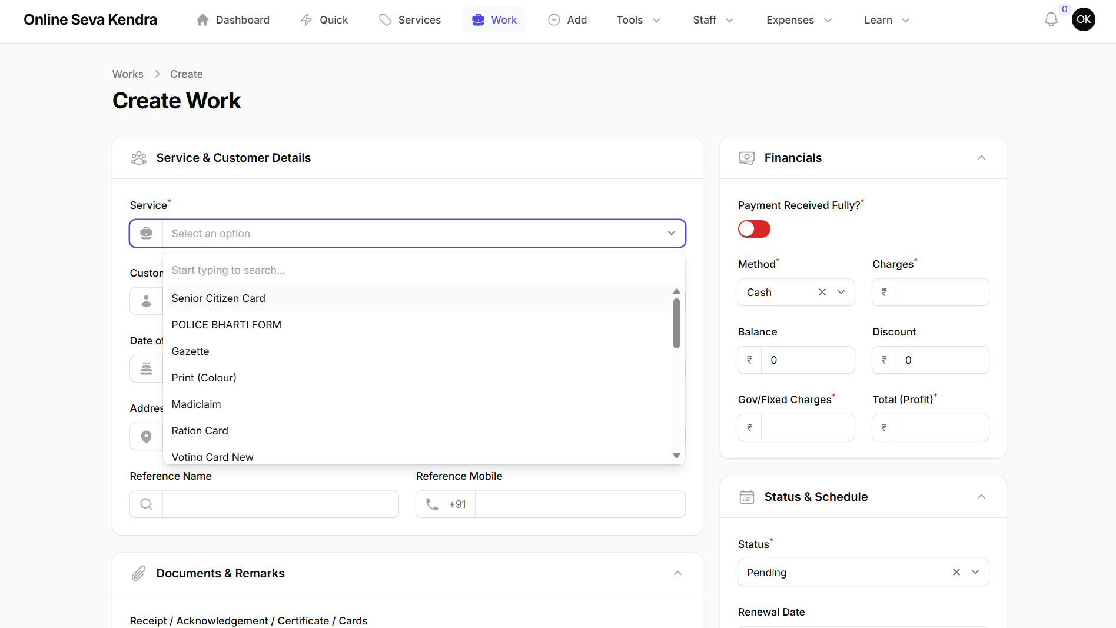1116x628 pixels.
Task: Clear the Pending status selection
Action: tap(956, 572)
